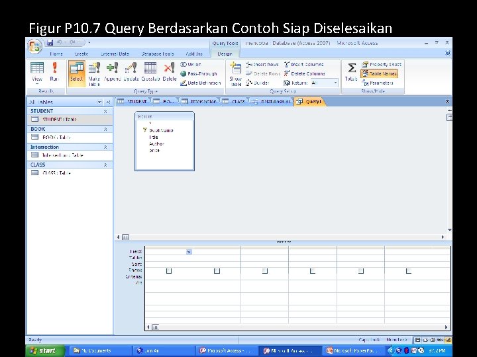Open the CLASS document tab
This screenshot has height=357, width=477.
pyautogui.click(x=235, y=101)
